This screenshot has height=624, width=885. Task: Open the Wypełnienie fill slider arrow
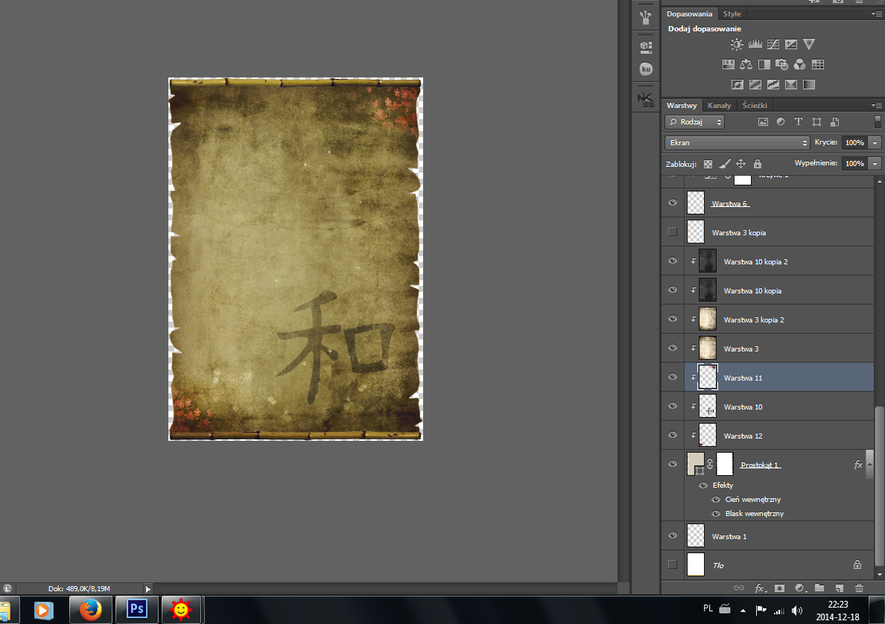(875, 164)
